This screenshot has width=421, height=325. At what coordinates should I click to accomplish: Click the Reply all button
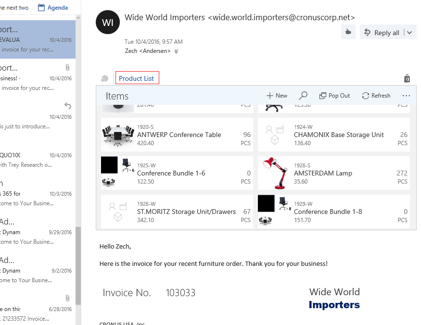point(382,33)
